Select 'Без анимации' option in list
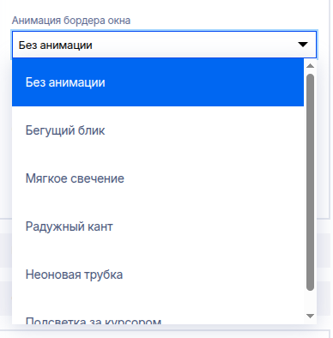333x338 pixels. pyautogui.click(x=158, y=82)
